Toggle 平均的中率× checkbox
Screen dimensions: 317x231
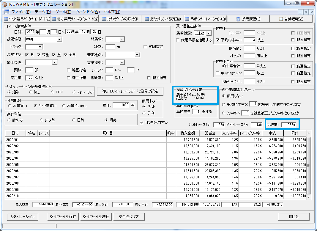point(217,40)
